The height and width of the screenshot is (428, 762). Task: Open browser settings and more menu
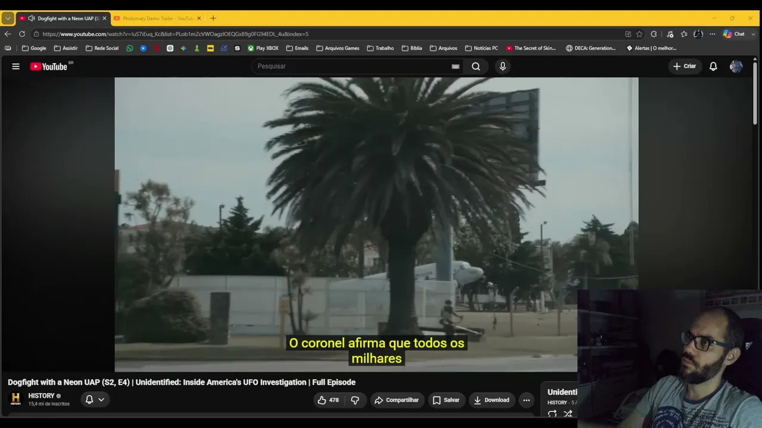tap(712, 34)
